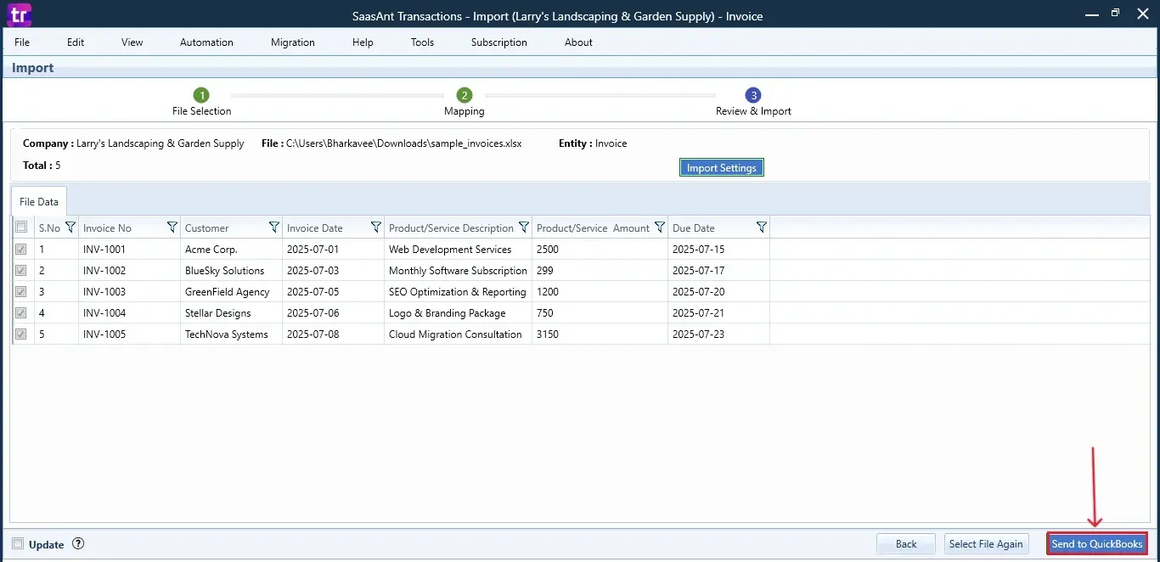
Task: Open the Due Date column filter icon
Action: tap(762, 228)
